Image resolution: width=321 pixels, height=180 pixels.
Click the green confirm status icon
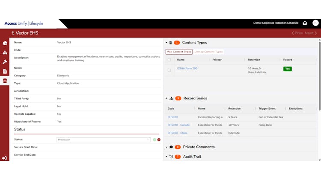(155, 140)
